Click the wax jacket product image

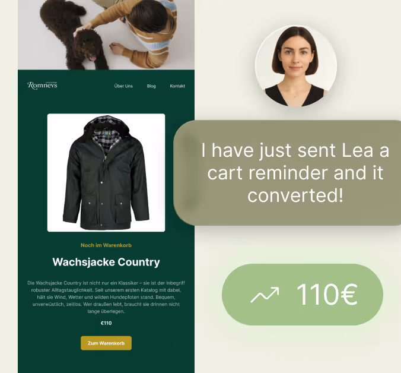pyautogui.click(x=106, y=173)
